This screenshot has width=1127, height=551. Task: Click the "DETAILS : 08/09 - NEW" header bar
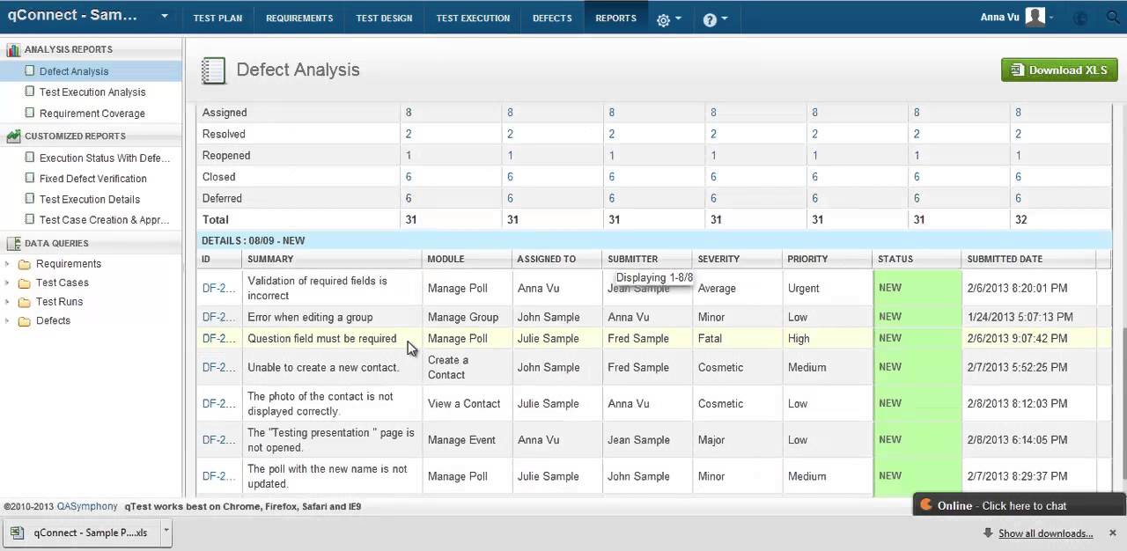point(654,240)
